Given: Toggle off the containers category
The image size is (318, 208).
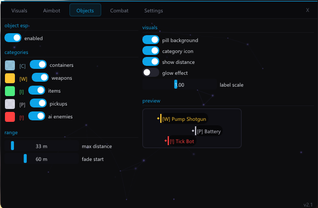Looking at the screenshot, I should tap(38, 64).
